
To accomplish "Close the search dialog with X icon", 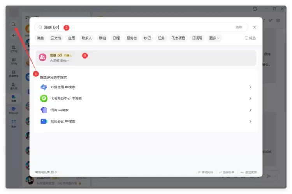I will click(255, 27).
